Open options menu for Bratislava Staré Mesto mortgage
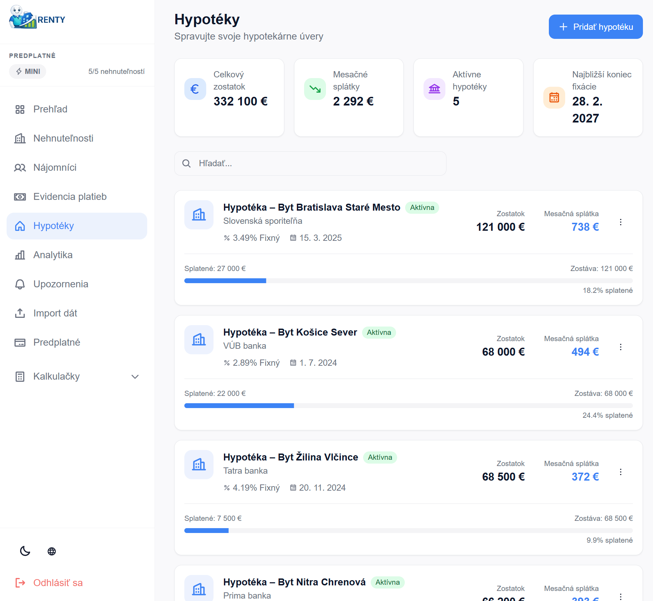The image size is (653, 601). pos(620,222)
